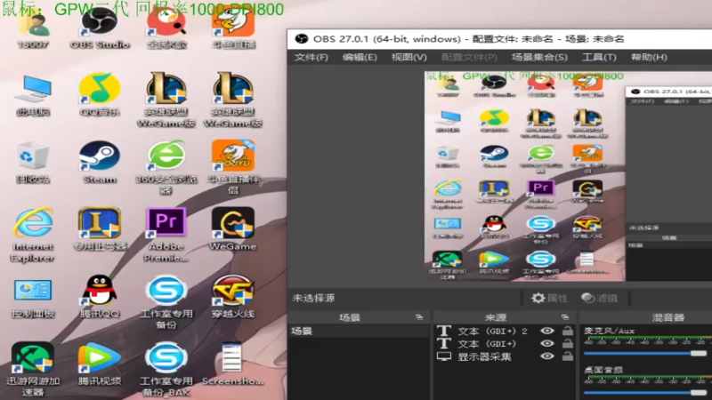The image size is (712, 400).
Task: Pop out the 场景 dock in OBS
Action: [419, 317]
